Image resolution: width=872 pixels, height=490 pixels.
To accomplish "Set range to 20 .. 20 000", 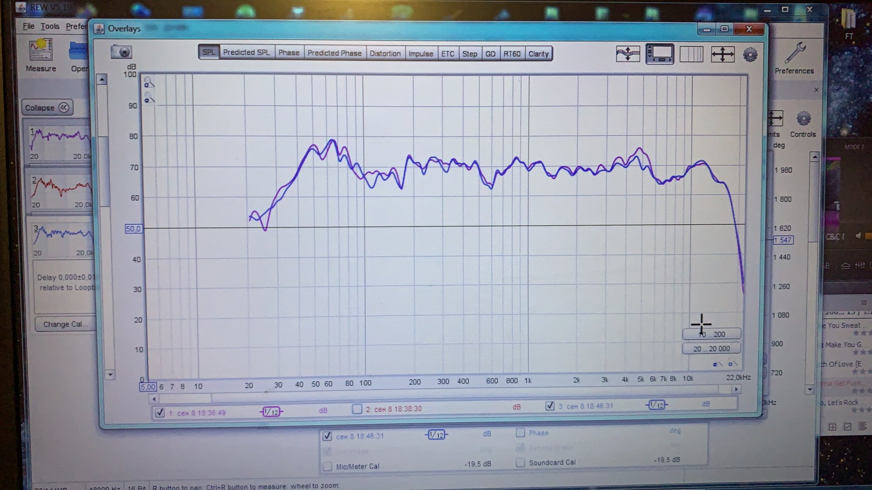I will point(711,348).
